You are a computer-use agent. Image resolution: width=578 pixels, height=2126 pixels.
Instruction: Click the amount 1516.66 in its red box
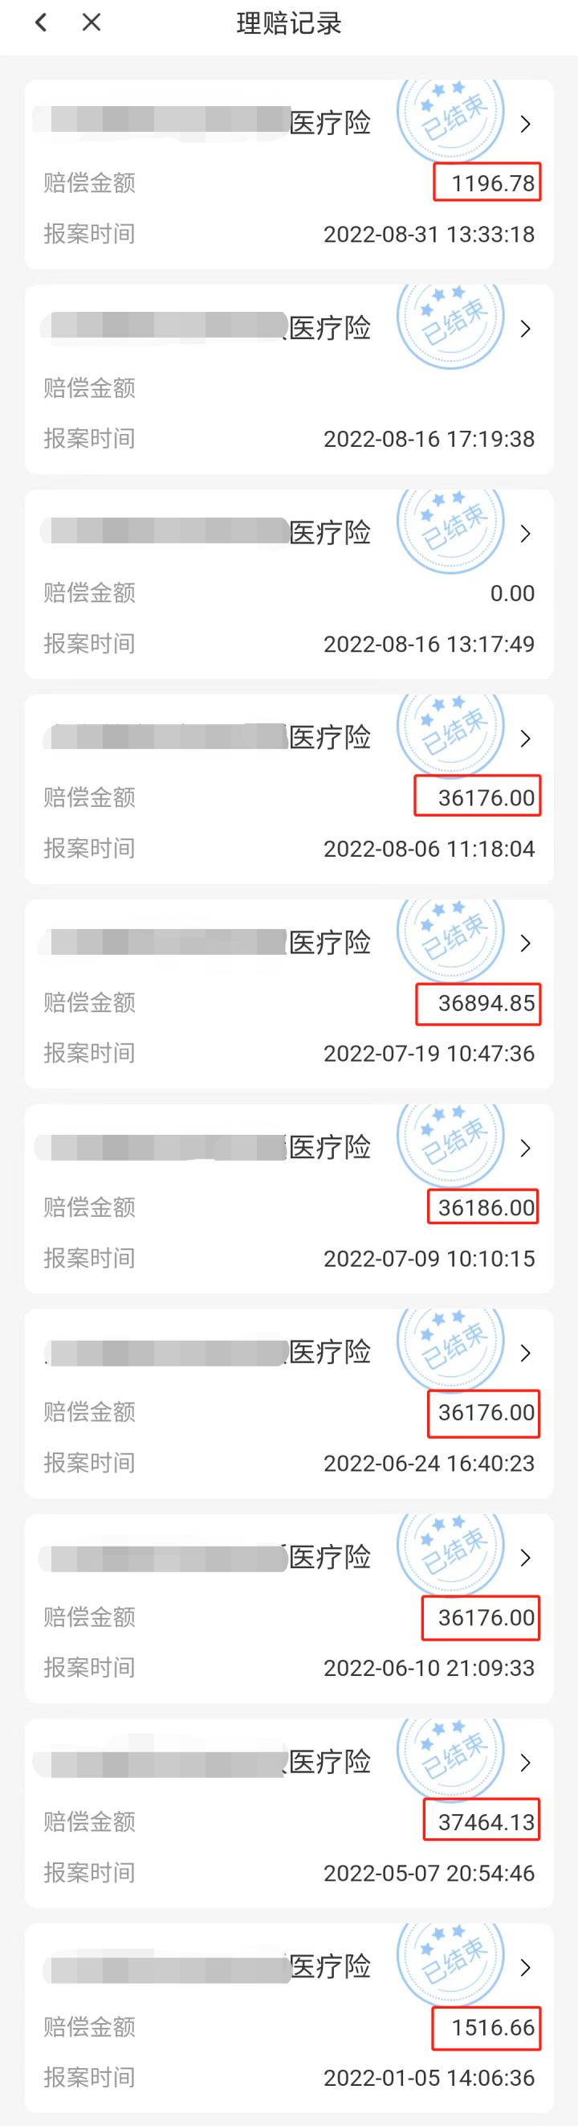(x=486, y=2028)
